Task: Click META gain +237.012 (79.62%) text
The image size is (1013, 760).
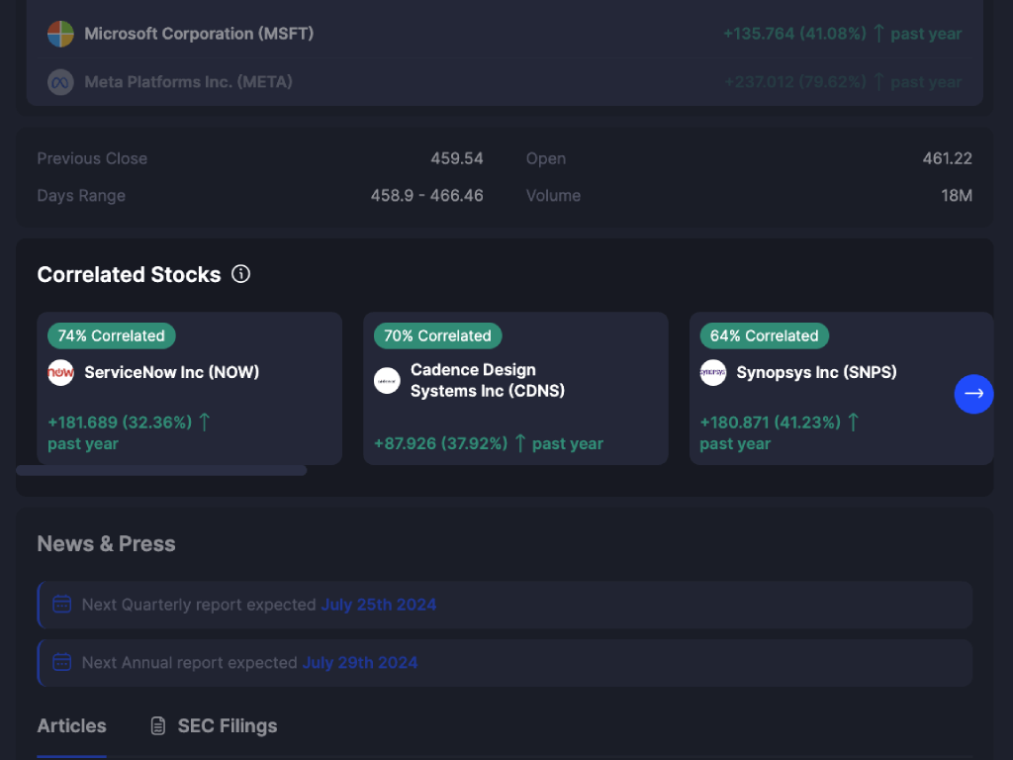Action: (x=794, y=82)
